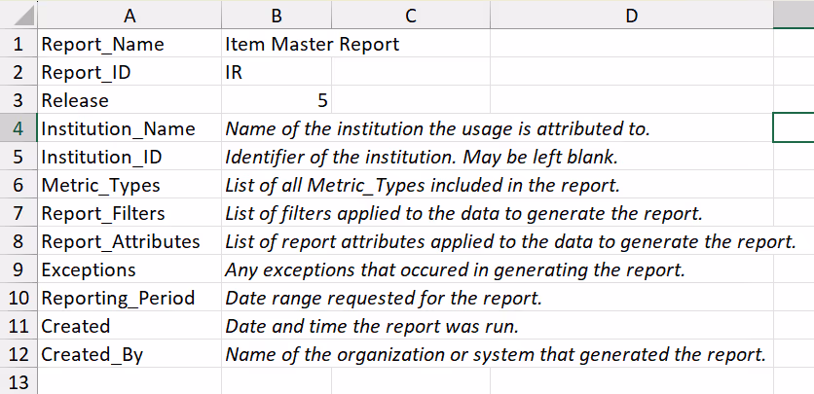Select the cell containing IR

(x=277, y=72)
